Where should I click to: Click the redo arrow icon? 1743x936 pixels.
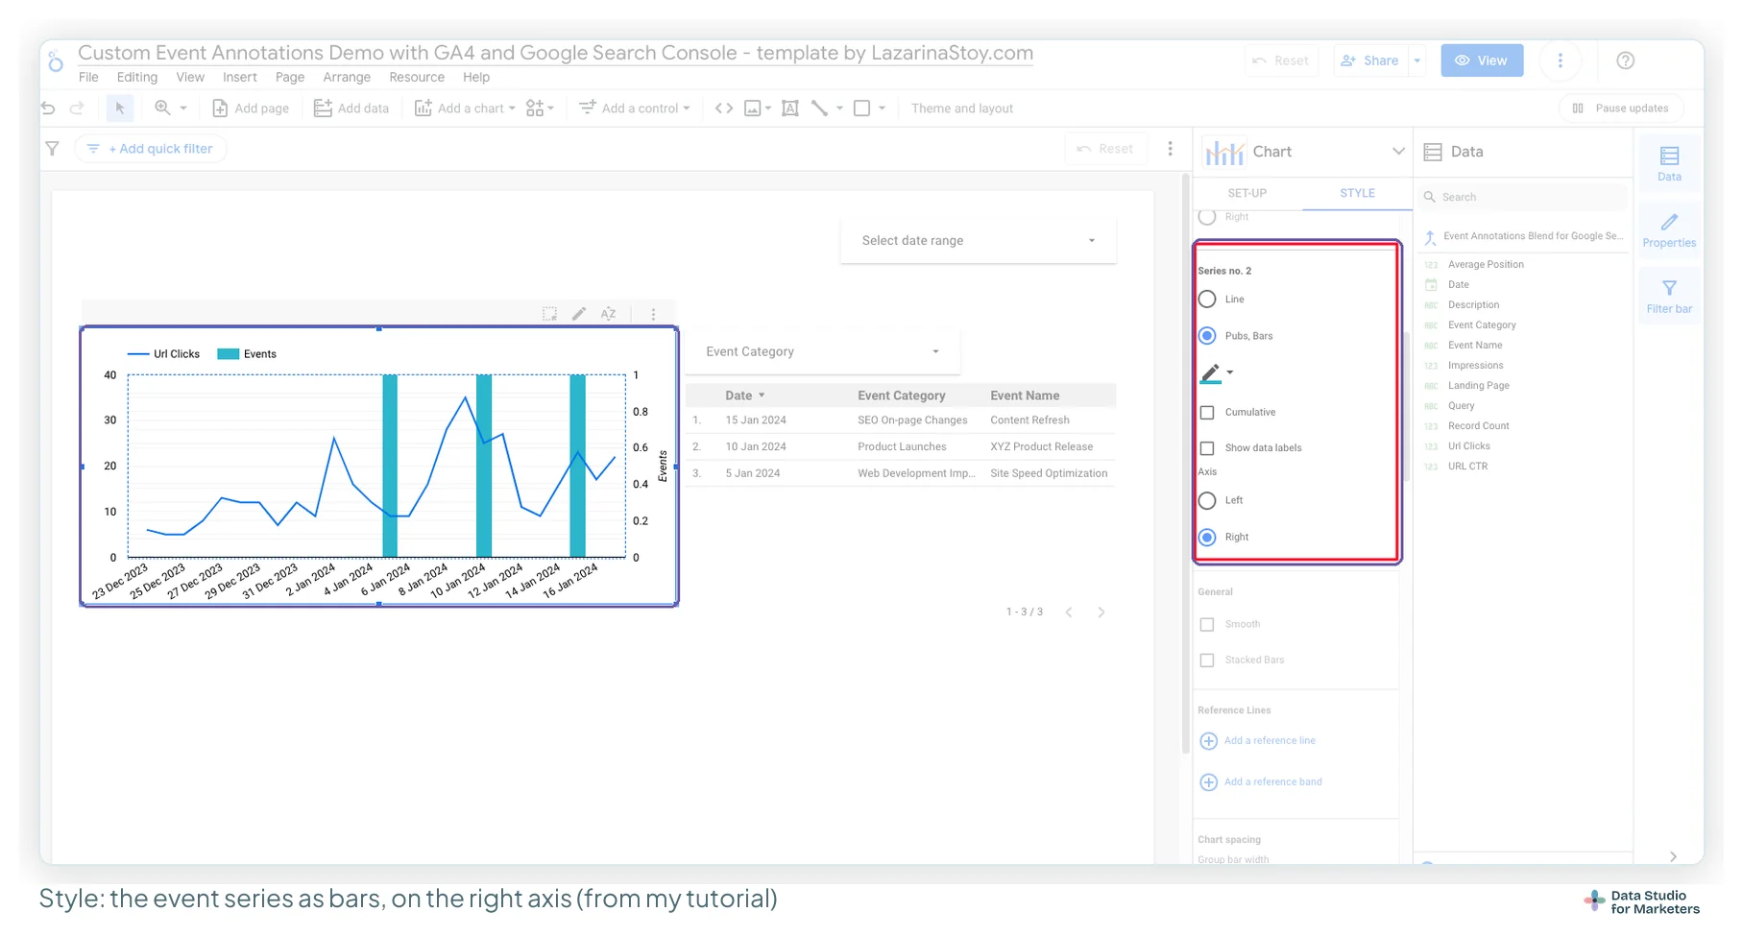(x=77, y=108)
